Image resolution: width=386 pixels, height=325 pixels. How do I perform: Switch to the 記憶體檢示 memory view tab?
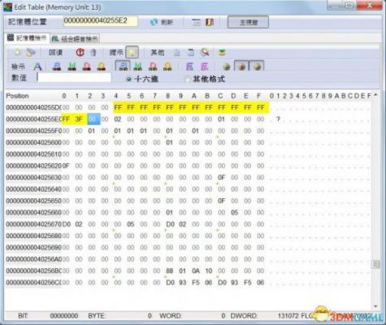27,38
